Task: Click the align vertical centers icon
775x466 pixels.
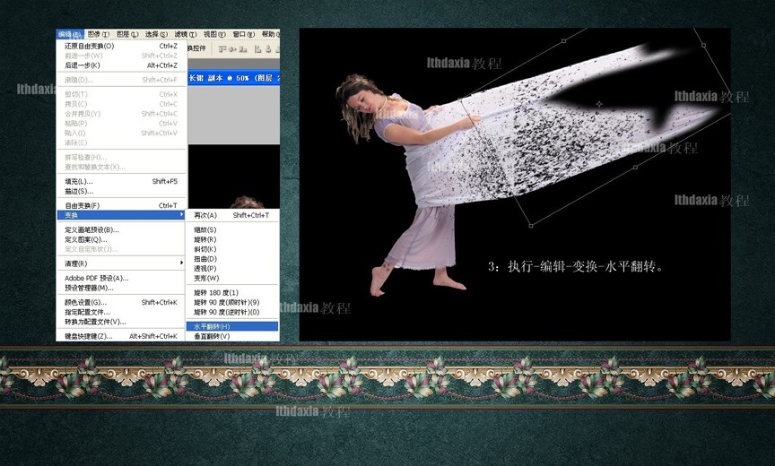Action: [x=233, y=49]
